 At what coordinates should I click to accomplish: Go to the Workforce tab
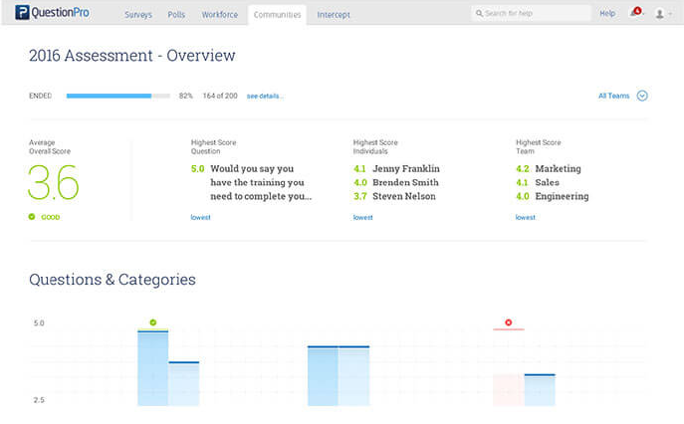pos(219,15)
